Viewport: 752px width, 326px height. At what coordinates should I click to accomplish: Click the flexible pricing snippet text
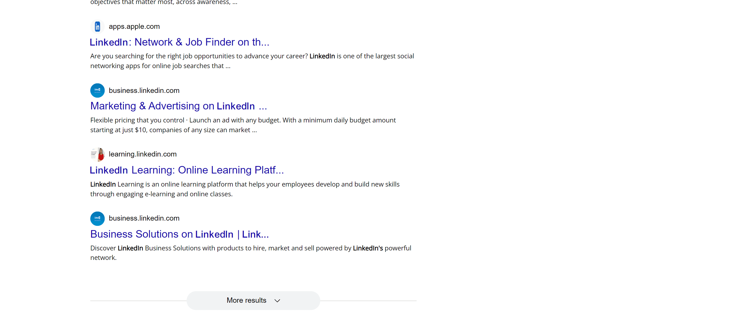(243, 125)
